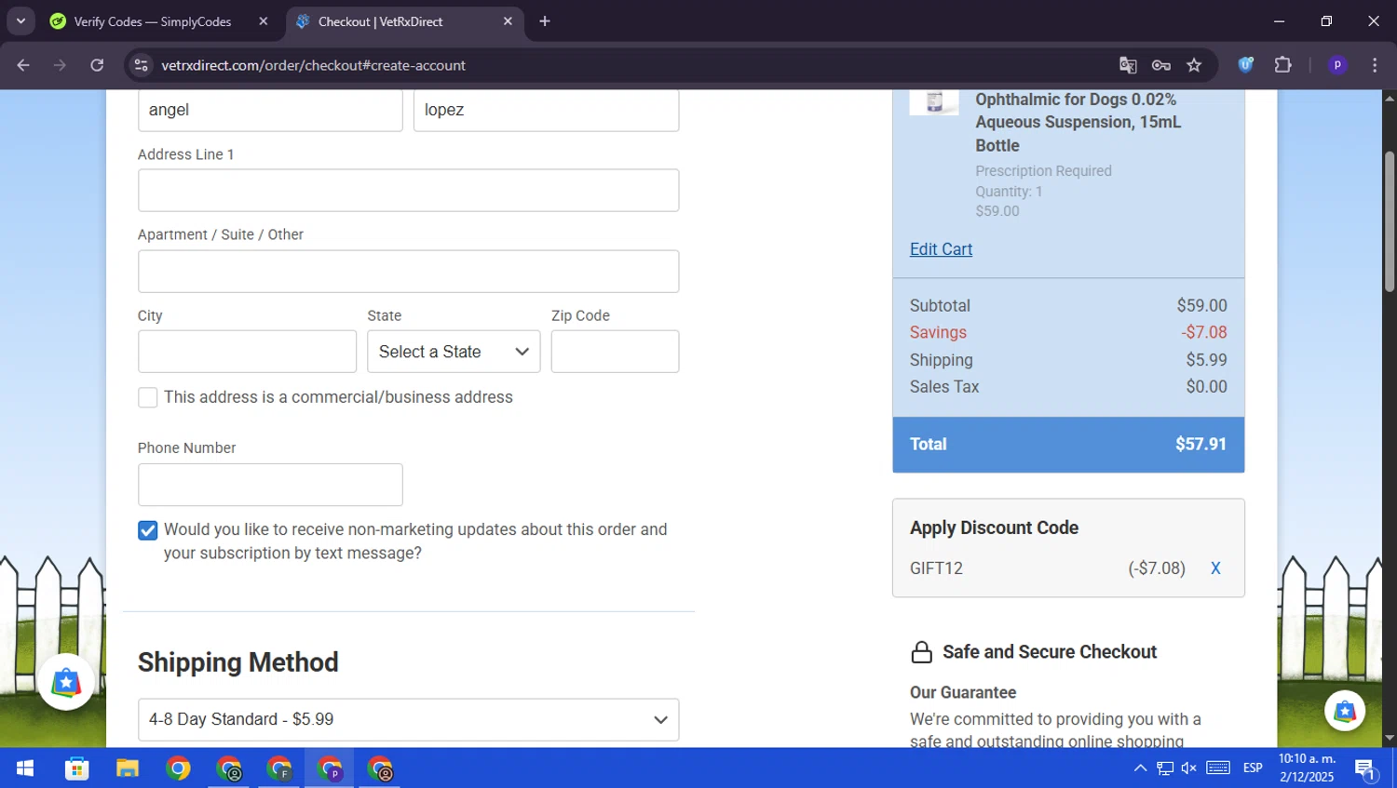Open saved passwords key icon

1160,65
